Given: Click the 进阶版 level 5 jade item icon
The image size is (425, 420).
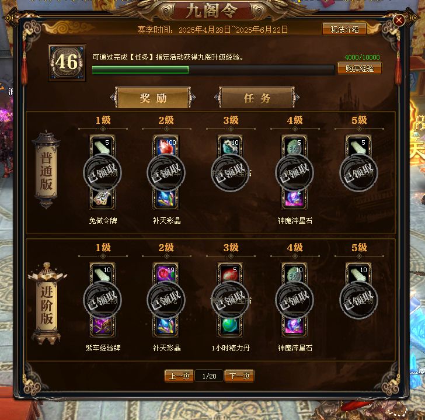Looking at the screenshot, I should click(x=358, y=274).
